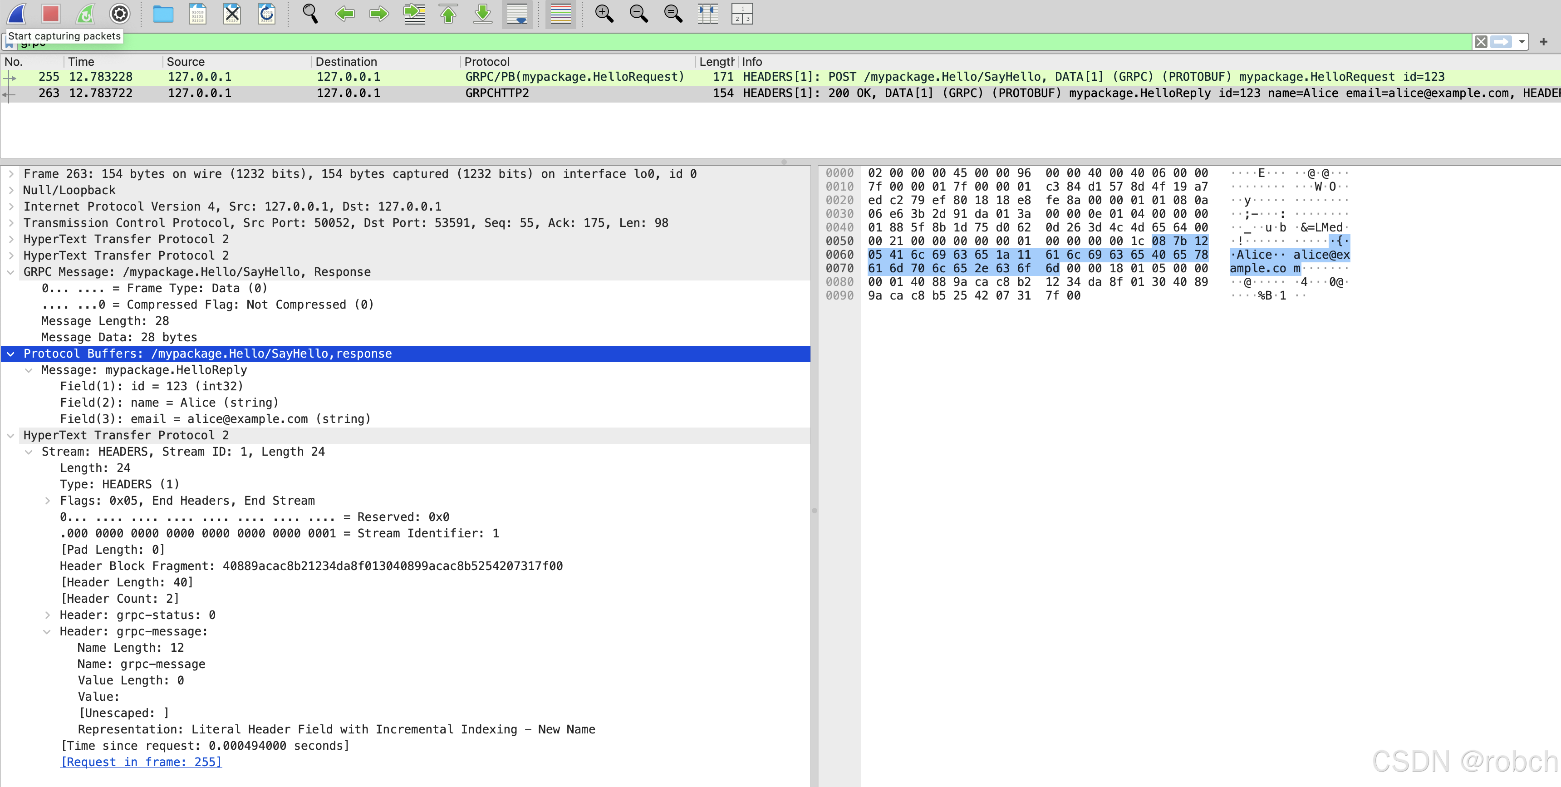This screenshot has width=1561, height=787.
Task: Jump to the first packet
Action: coord(448,13)
